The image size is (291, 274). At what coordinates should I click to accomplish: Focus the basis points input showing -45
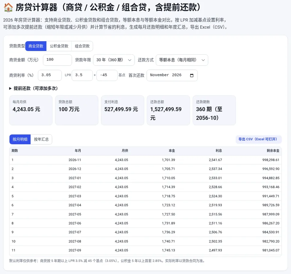pyautogui.click(x=107, y=75)
